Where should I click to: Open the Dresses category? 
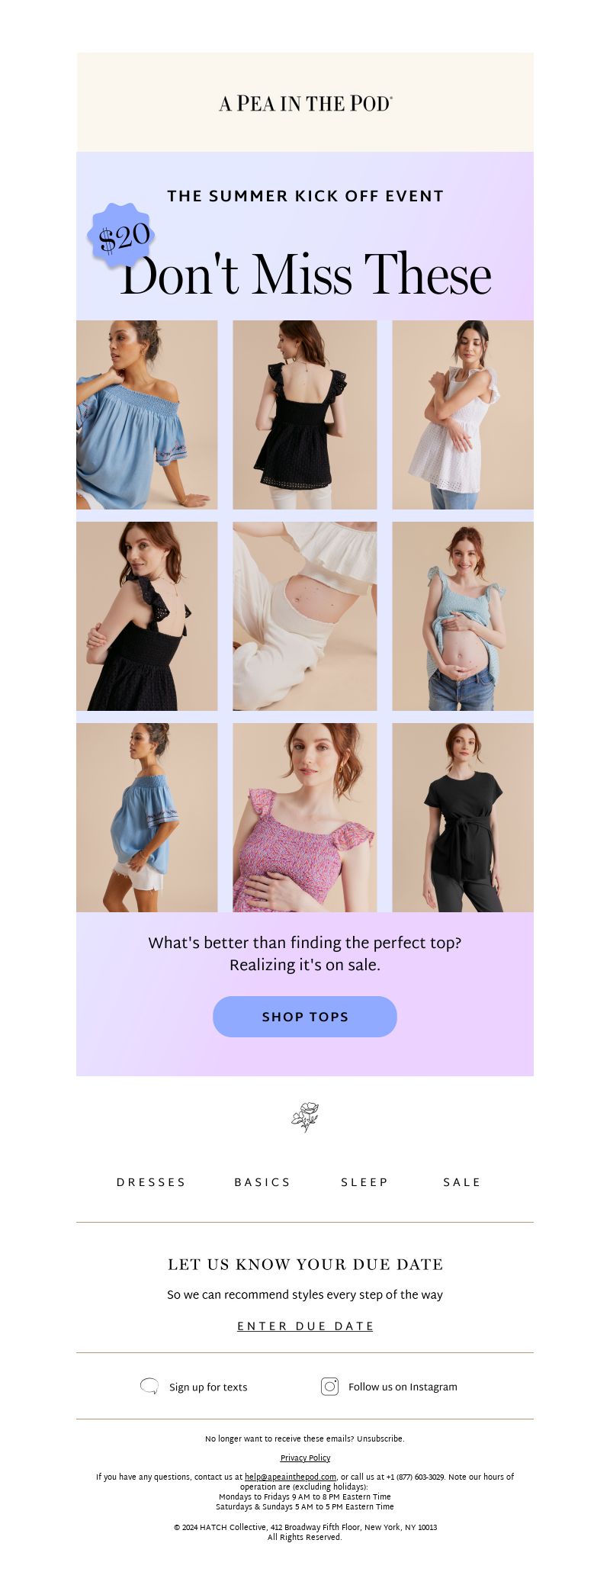151,1182
